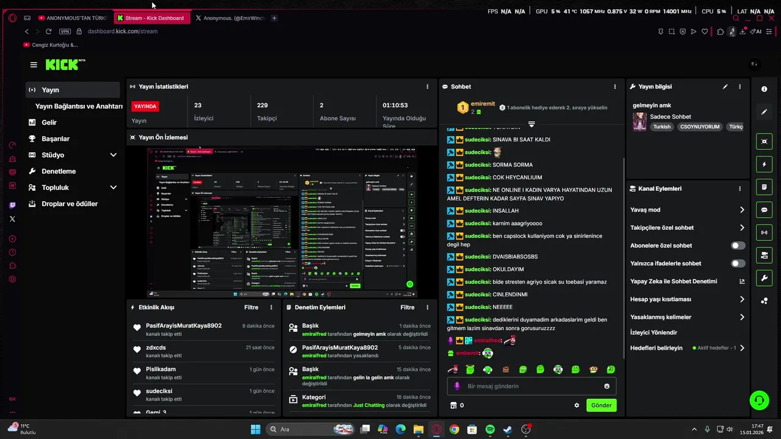Click the stream preview thumbnail
The width and height of the screenshot is (781, 439).
click(282, 222)
